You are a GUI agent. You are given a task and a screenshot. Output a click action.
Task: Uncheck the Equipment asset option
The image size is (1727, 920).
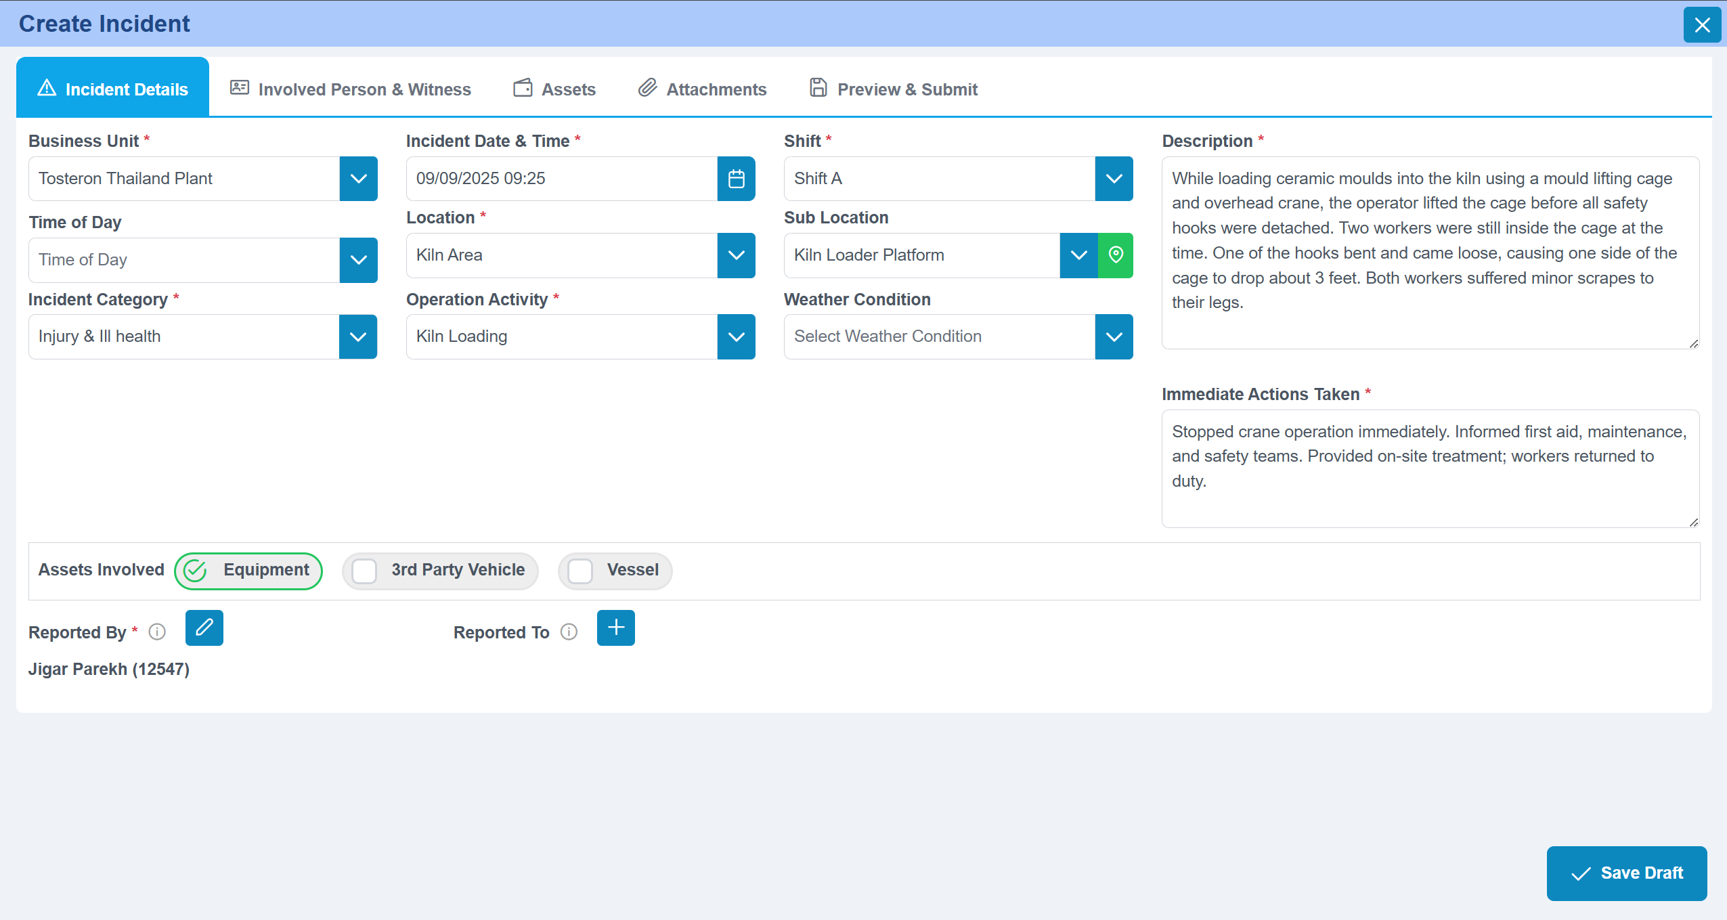pos(196,571)
